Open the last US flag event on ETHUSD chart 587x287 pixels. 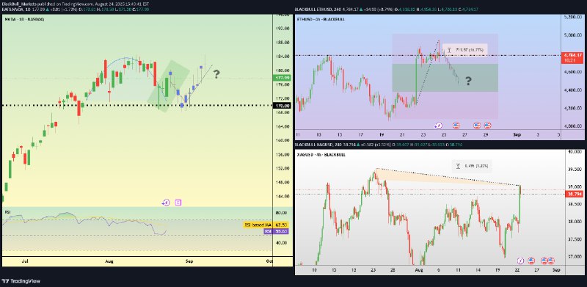(x=487, y=126)
